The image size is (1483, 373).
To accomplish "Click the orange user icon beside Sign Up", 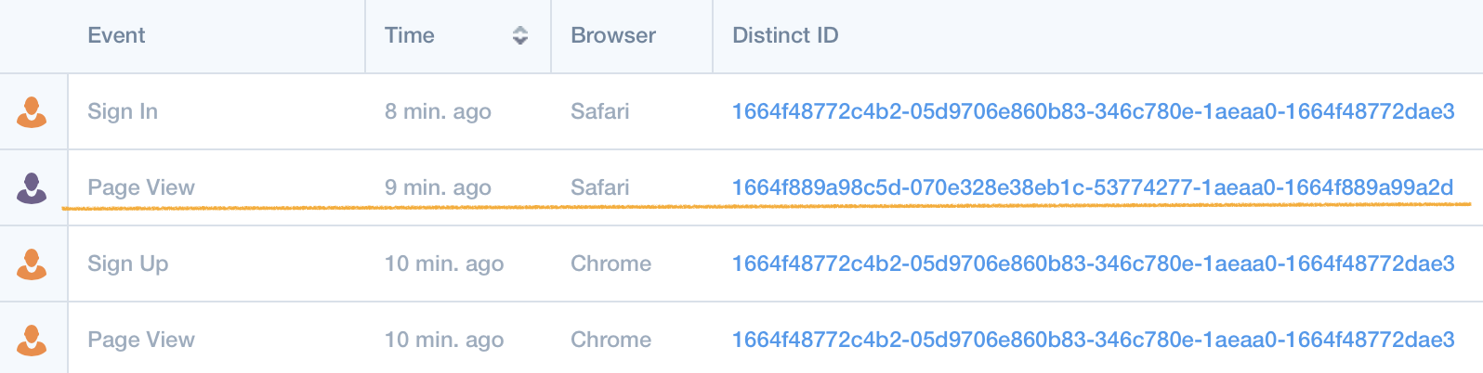I will tap(32, 264).
